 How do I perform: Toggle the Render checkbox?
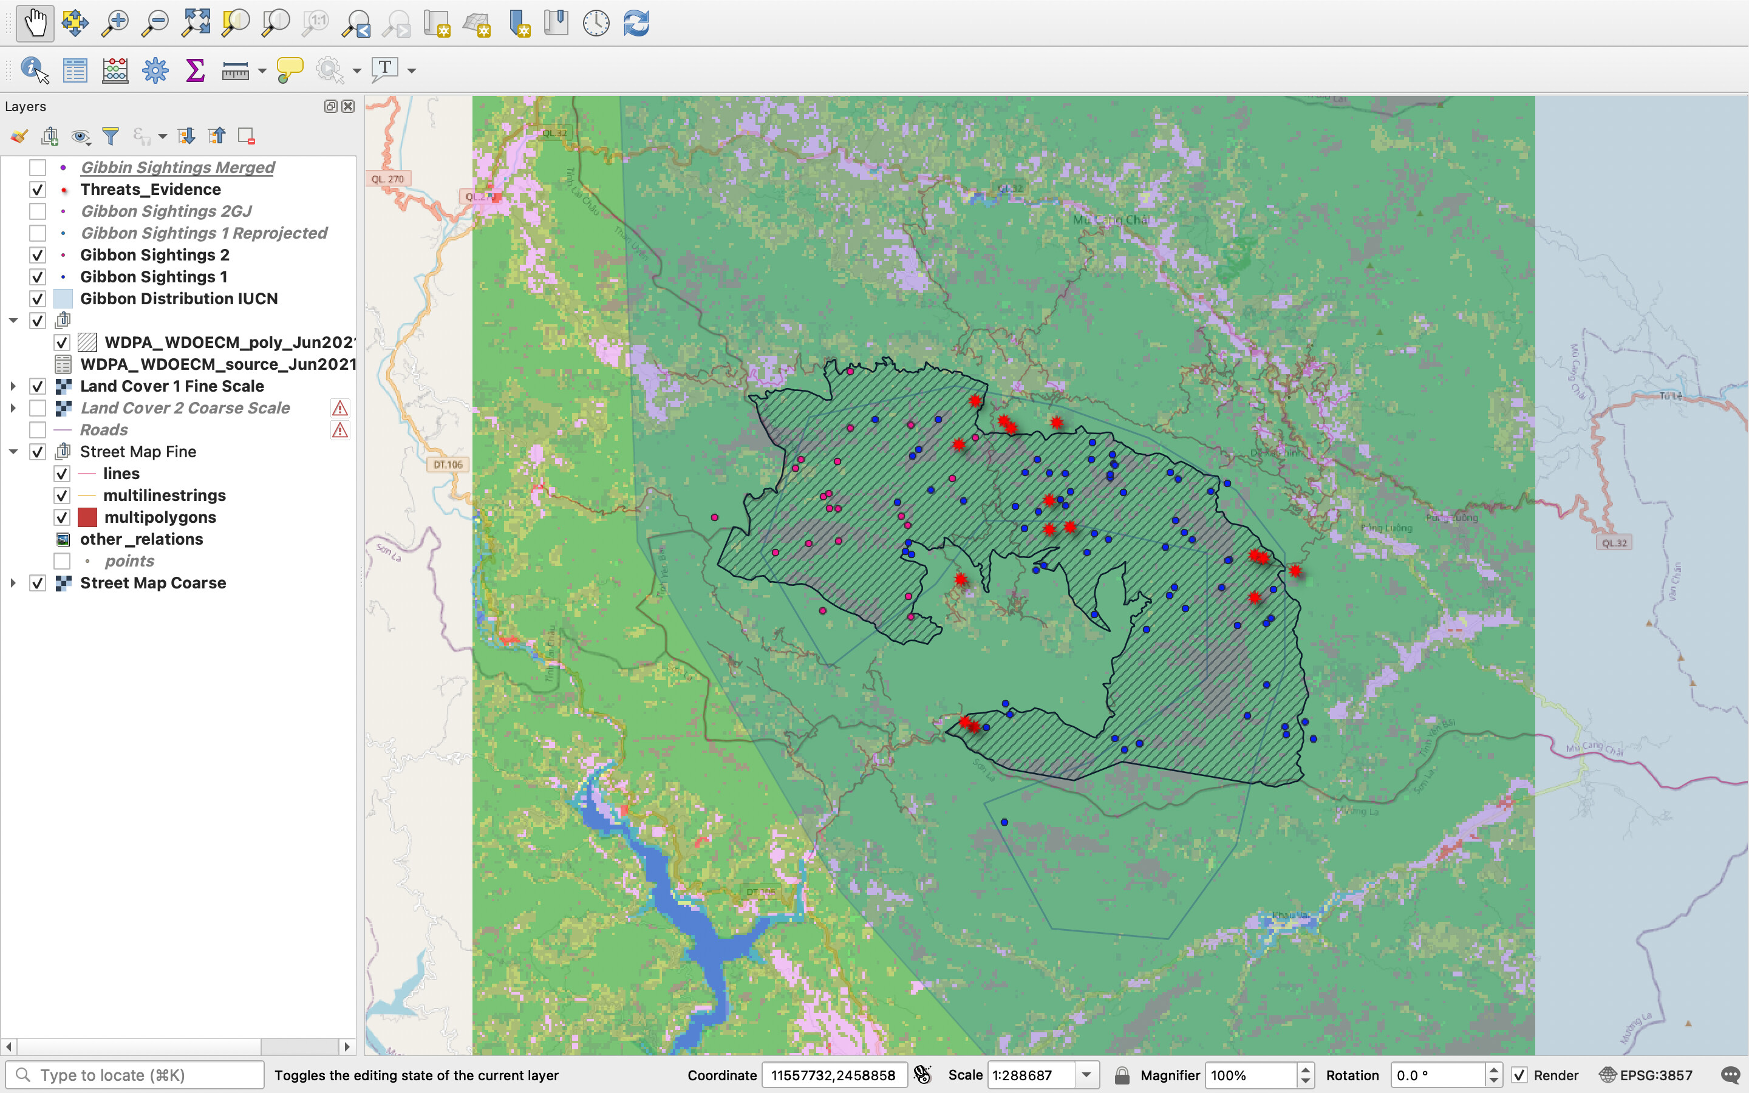click(x=1519, y=1075)
